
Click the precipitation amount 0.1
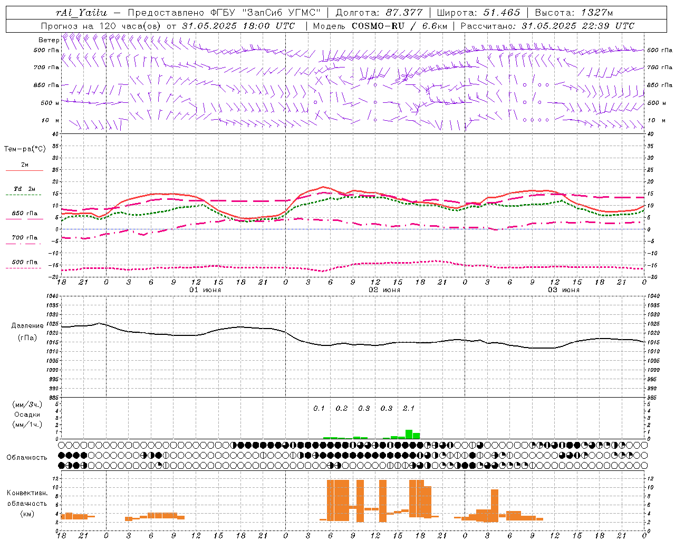tap(319, 408)
